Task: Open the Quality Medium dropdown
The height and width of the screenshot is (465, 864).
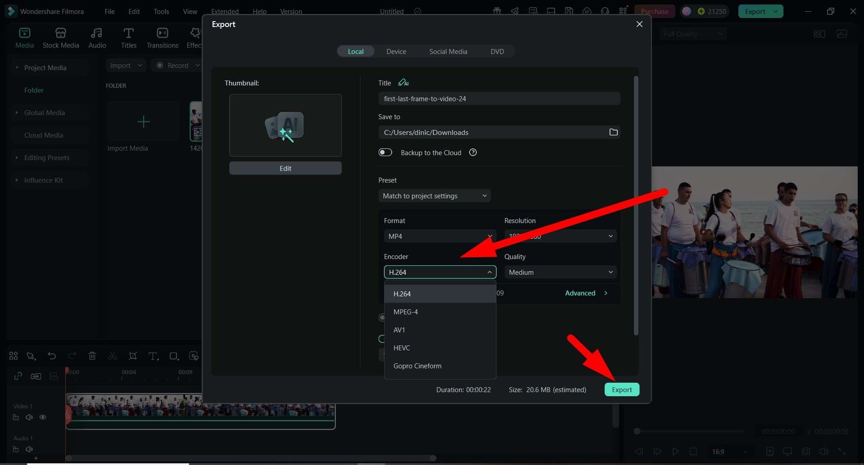Action: (560, 272)
